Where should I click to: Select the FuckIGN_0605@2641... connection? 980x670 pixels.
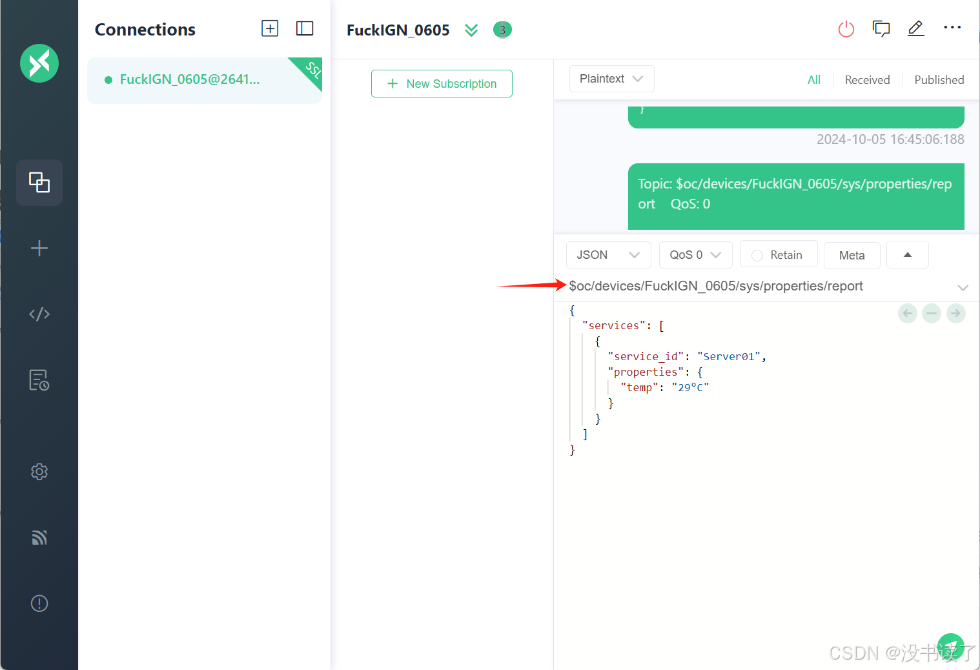pyautogui.click(x=205, y=80)
